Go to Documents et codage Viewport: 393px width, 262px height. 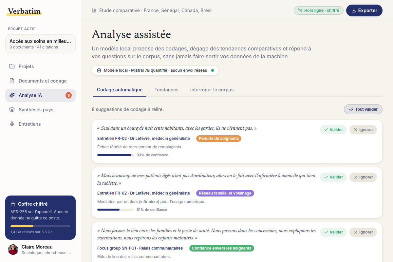pos(40,81)
